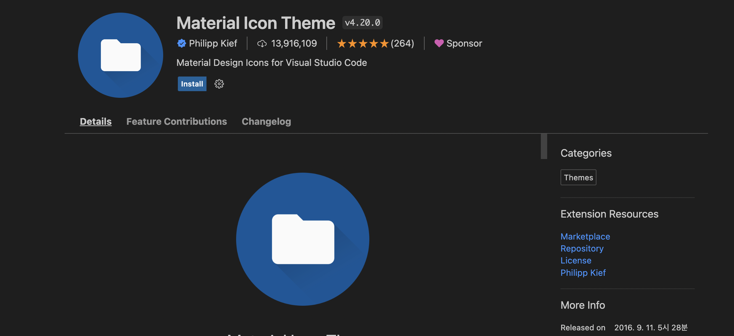Click the More Info heading
The image size is (734, 336).
tap(583, 305)
